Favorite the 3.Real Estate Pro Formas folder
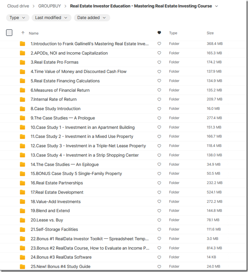248x272 pixels. coord(159,62)
